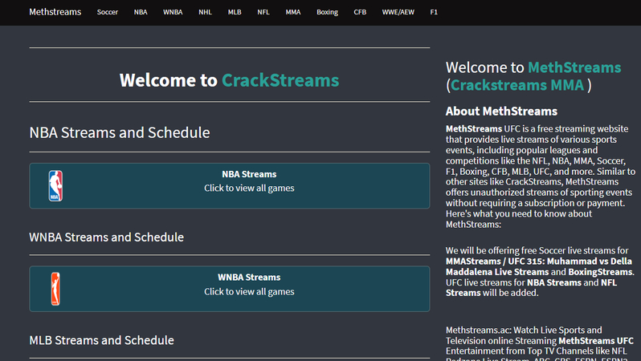Go to Boxing in the navigation bar
This screenshot has width=641, height=361.
(328, 12)
